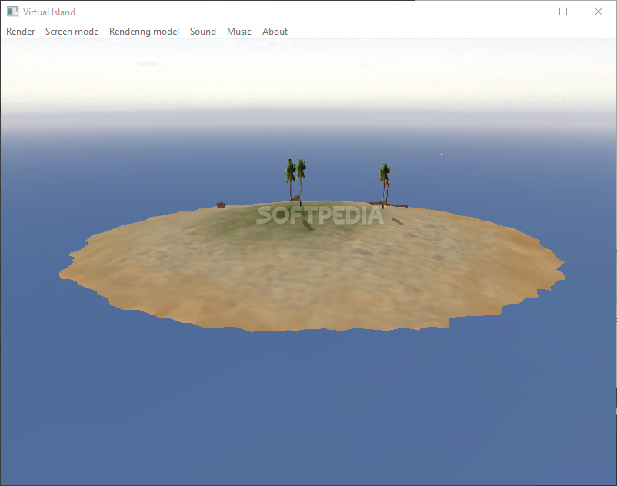Viewport: 617px width, 486px height.
Task: Open the Sound menu
Action: pos(203,32)
